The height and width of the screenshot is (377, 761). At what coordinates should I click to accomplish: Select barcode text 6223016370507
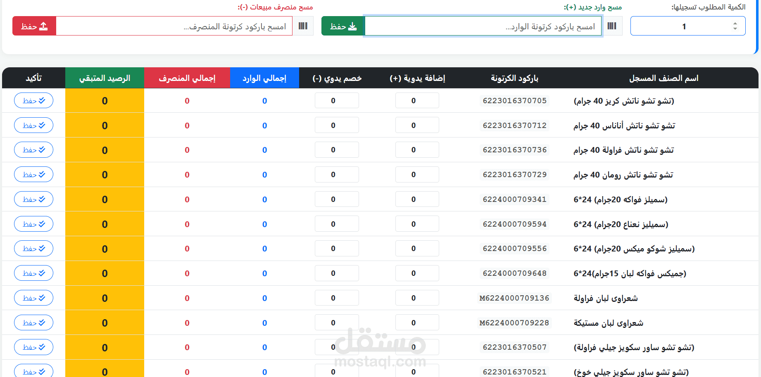pos(514,347)
